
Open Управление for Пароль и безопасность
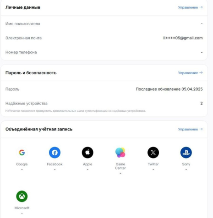coord(190,73)
